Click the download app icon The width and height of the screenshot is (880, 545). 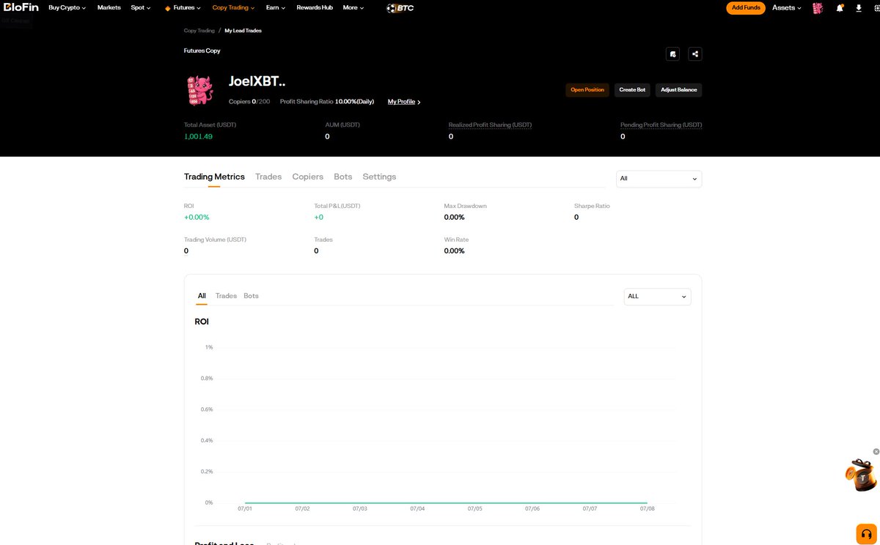click(858, 8)
